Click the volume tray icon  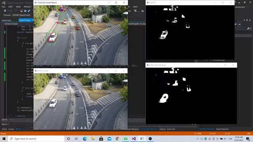coord(225,138)
